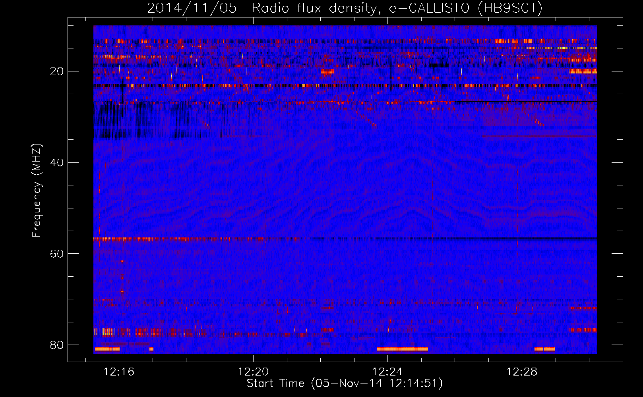Click the Start Time (05-Nov-14 12:14:51) label
This screenshot has height=397, width=643.
[x=345, y=384]
